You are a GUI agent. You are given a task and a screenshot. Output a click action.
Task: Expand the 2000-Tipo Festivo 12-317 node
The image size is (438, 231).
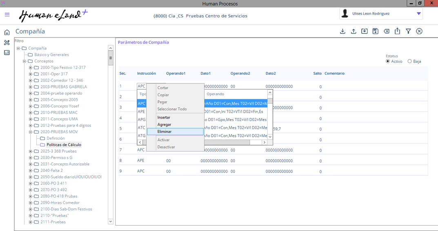coord(31,68)
